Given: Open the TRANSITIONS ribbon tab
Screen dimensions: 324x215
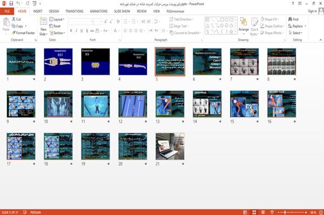Looking at the screenshot, I should [75, 11].
